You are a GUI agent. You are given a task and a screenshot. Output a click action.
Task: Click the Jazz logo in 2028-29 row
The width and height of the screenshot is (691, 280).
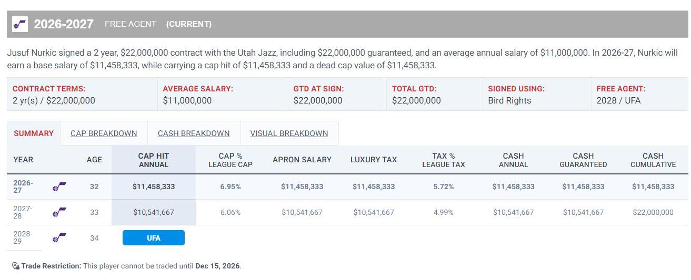tap(59, 238)
